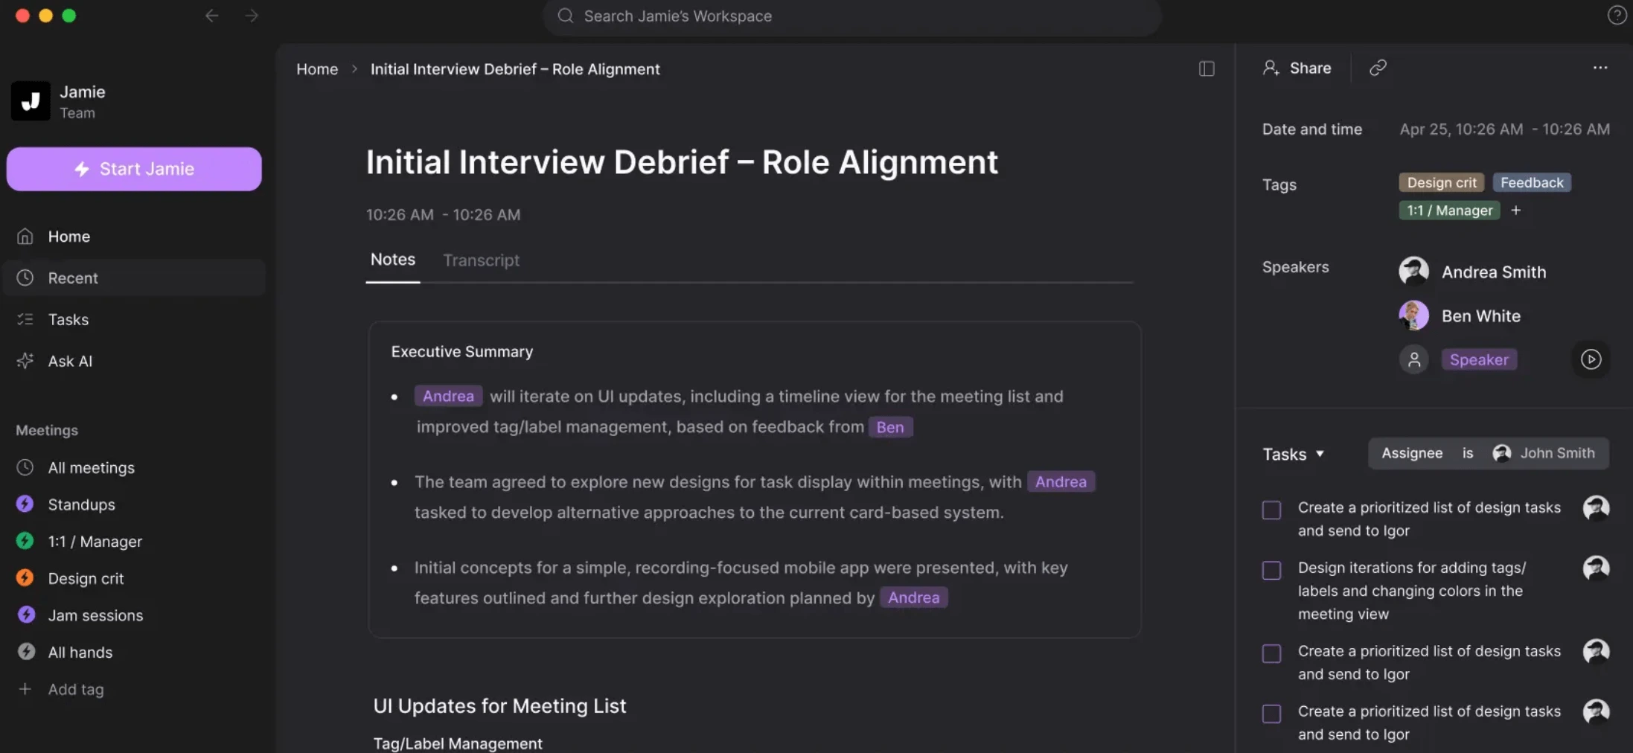The image size is (1633, 753).
Task: Click the unknown speaker placeholder avatar
Action: (x=1413, y=360)
